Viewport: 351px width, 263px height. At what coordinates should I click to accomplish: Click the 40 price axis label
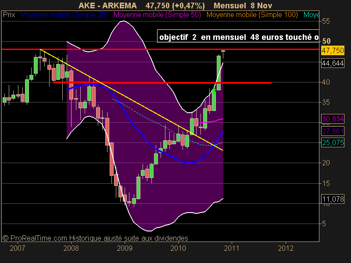pos(326,82)
